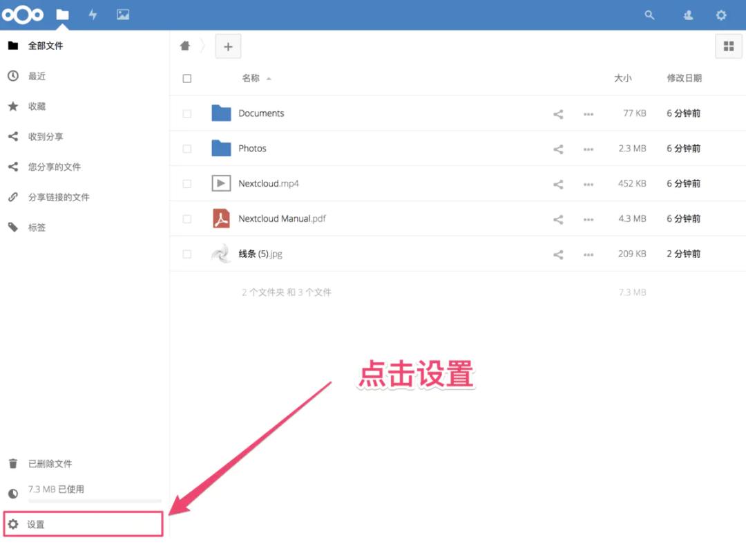The height and width of the screenshot is (551, 746).
Task: Open 已删除文件 deleted files
Action: coord(50,464)
